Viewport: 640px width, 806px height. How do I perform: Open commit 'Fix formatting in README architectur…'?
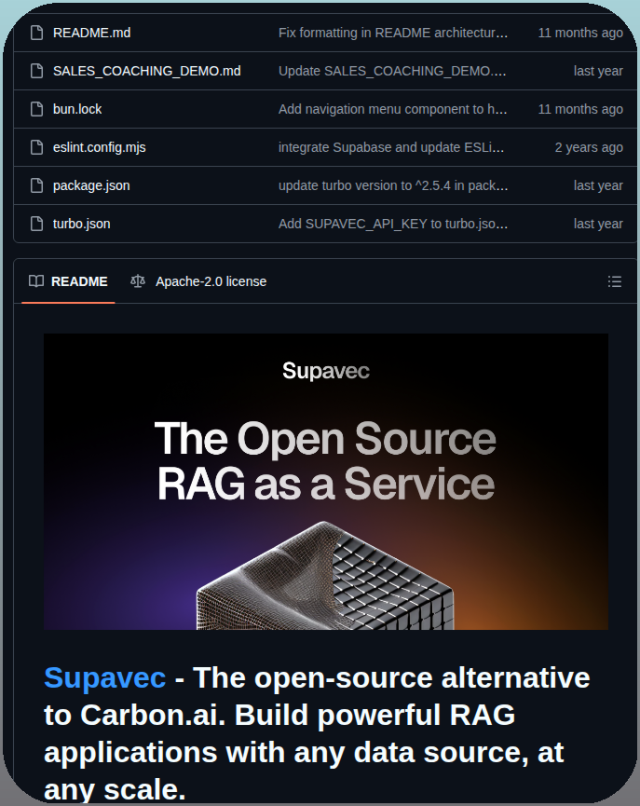[393, 33]
